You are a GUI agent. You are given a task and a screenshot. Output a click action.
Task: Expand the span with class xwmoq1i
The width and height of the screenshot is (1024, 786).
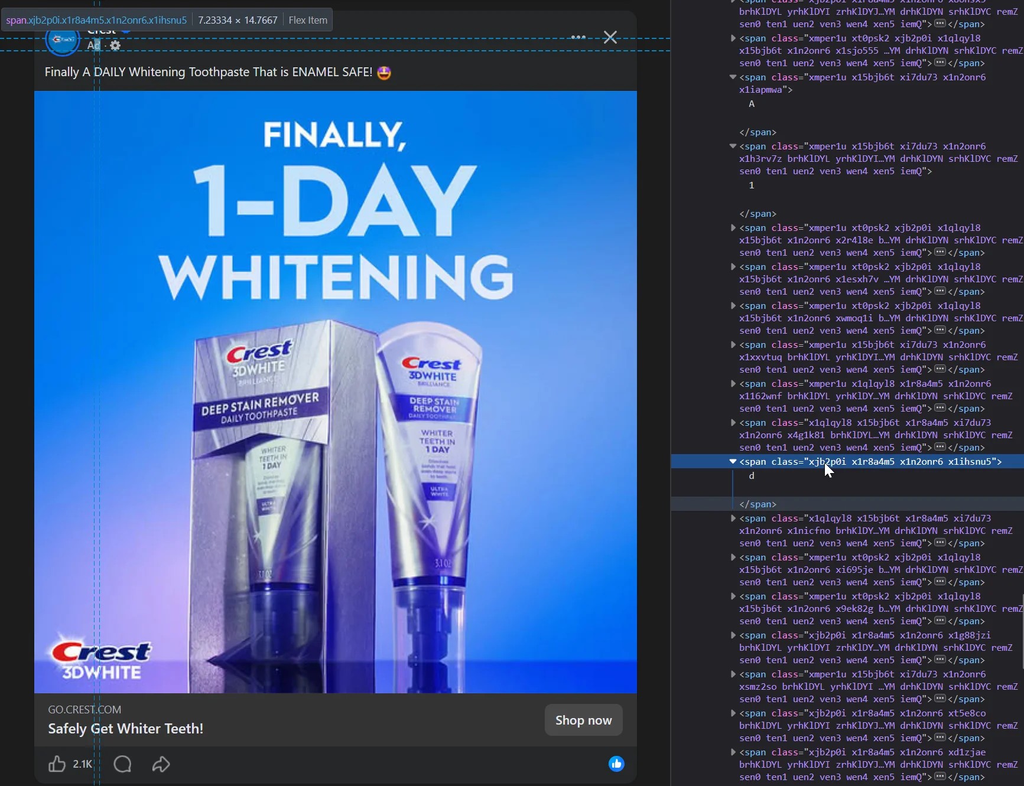pyautogui.click(x=733, y=306)
